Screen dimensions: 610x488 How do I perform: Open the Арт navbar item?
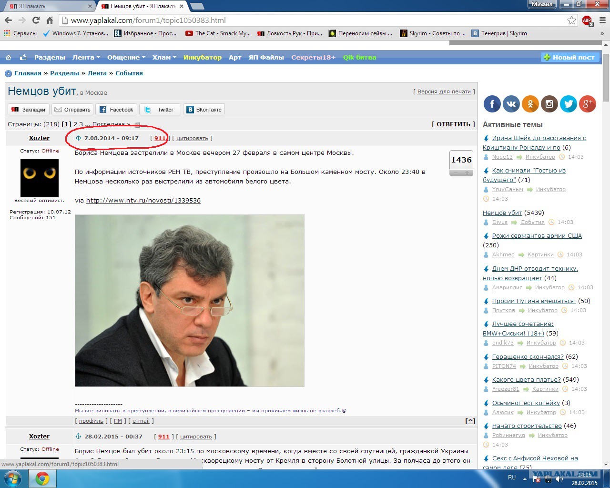(x=235, y=57)
